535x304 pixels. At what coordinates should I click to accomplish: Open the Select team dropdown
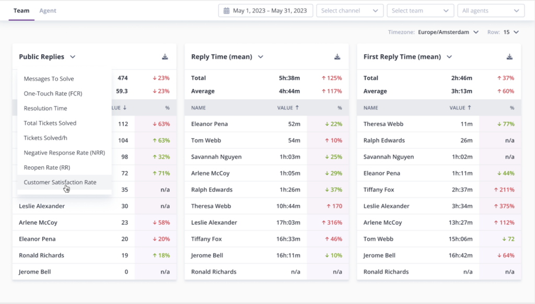tap(421, 10)
